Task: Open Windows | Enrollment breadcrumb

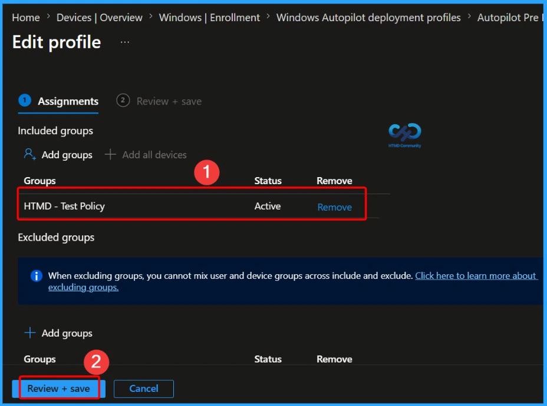Action: (209, 18)
